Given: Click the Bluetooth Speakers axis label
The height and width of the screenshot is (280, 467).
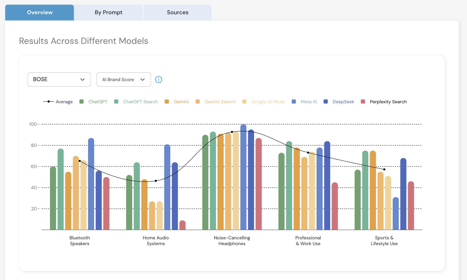Looking at the screenshot, I should coord(80,241).
